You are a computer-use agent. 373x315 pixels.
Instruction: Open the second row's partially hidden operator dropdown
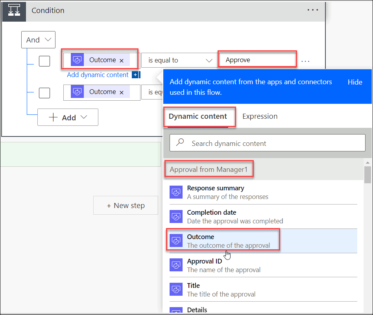[152, 92]
